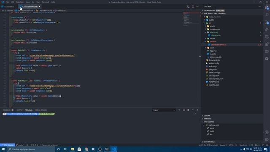Open main.ts in the explorer tree
The width and height of the screenshot is (270, 152).
[213, 54]
